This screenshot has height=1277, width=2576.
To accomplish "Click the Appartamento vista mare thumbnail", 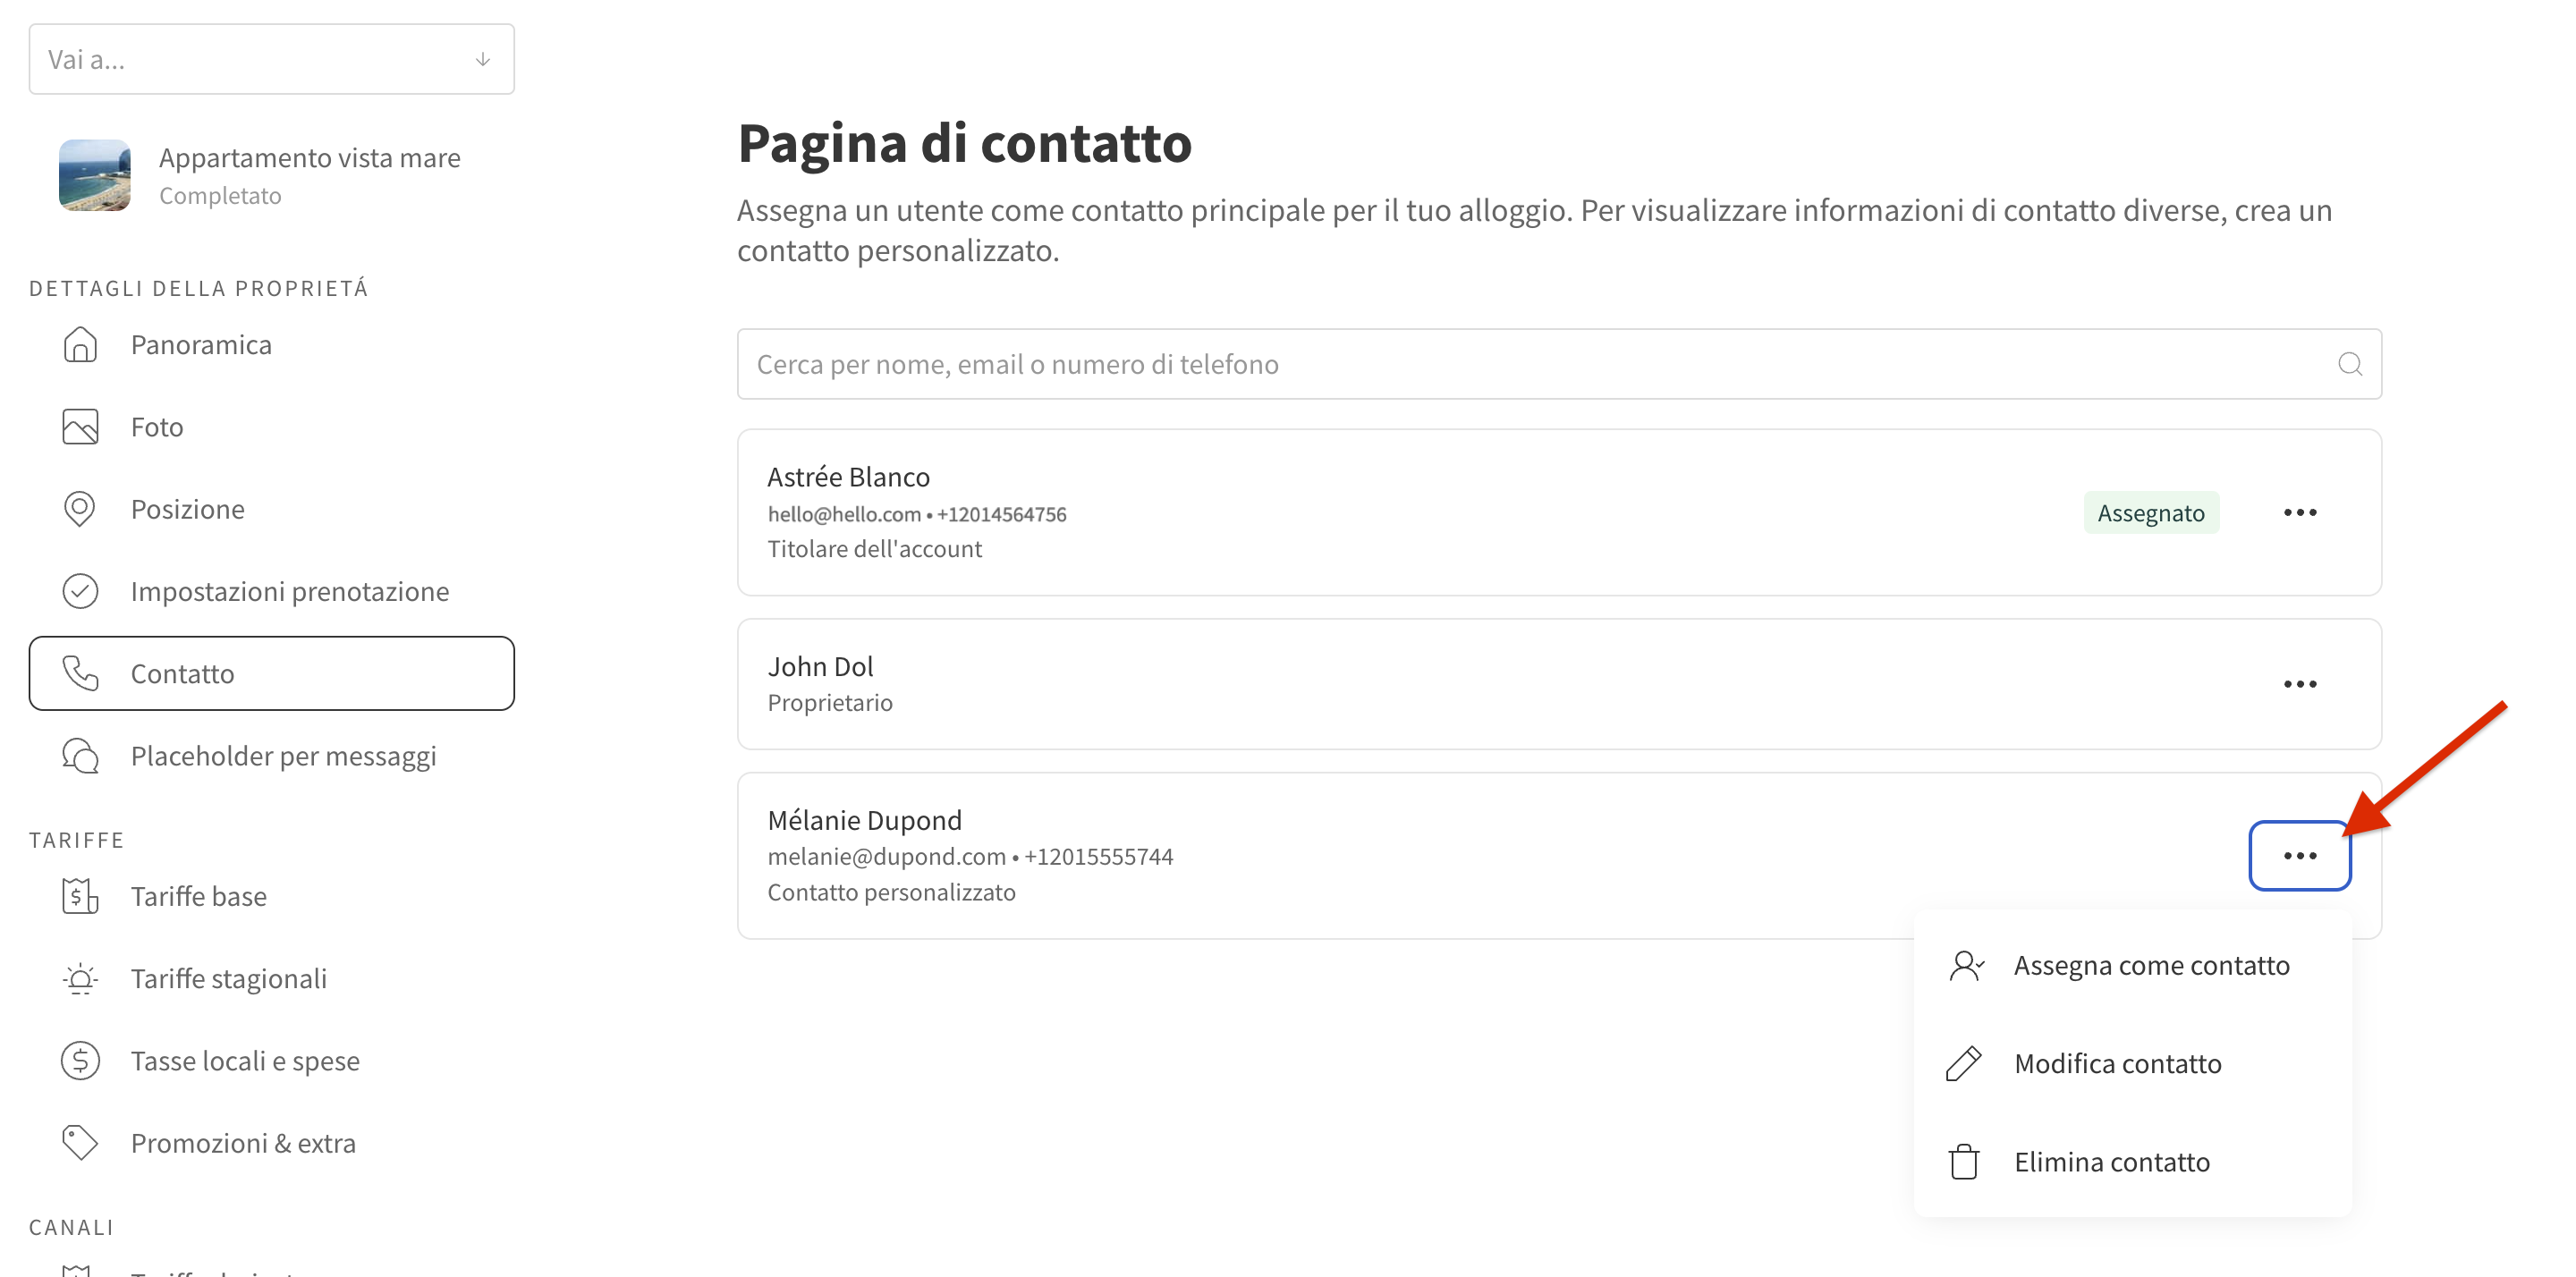I will [95, 175].
